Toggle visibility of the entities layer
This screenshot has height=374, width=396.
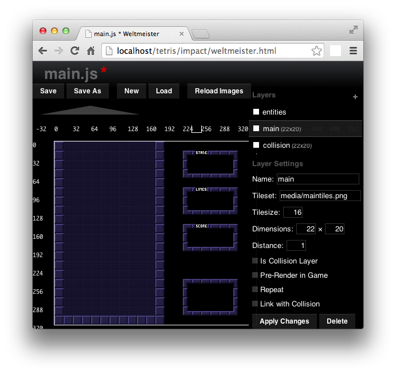256,112
